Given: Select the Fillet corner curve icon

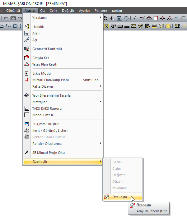Looking at the screenshot, I should 183,18.
